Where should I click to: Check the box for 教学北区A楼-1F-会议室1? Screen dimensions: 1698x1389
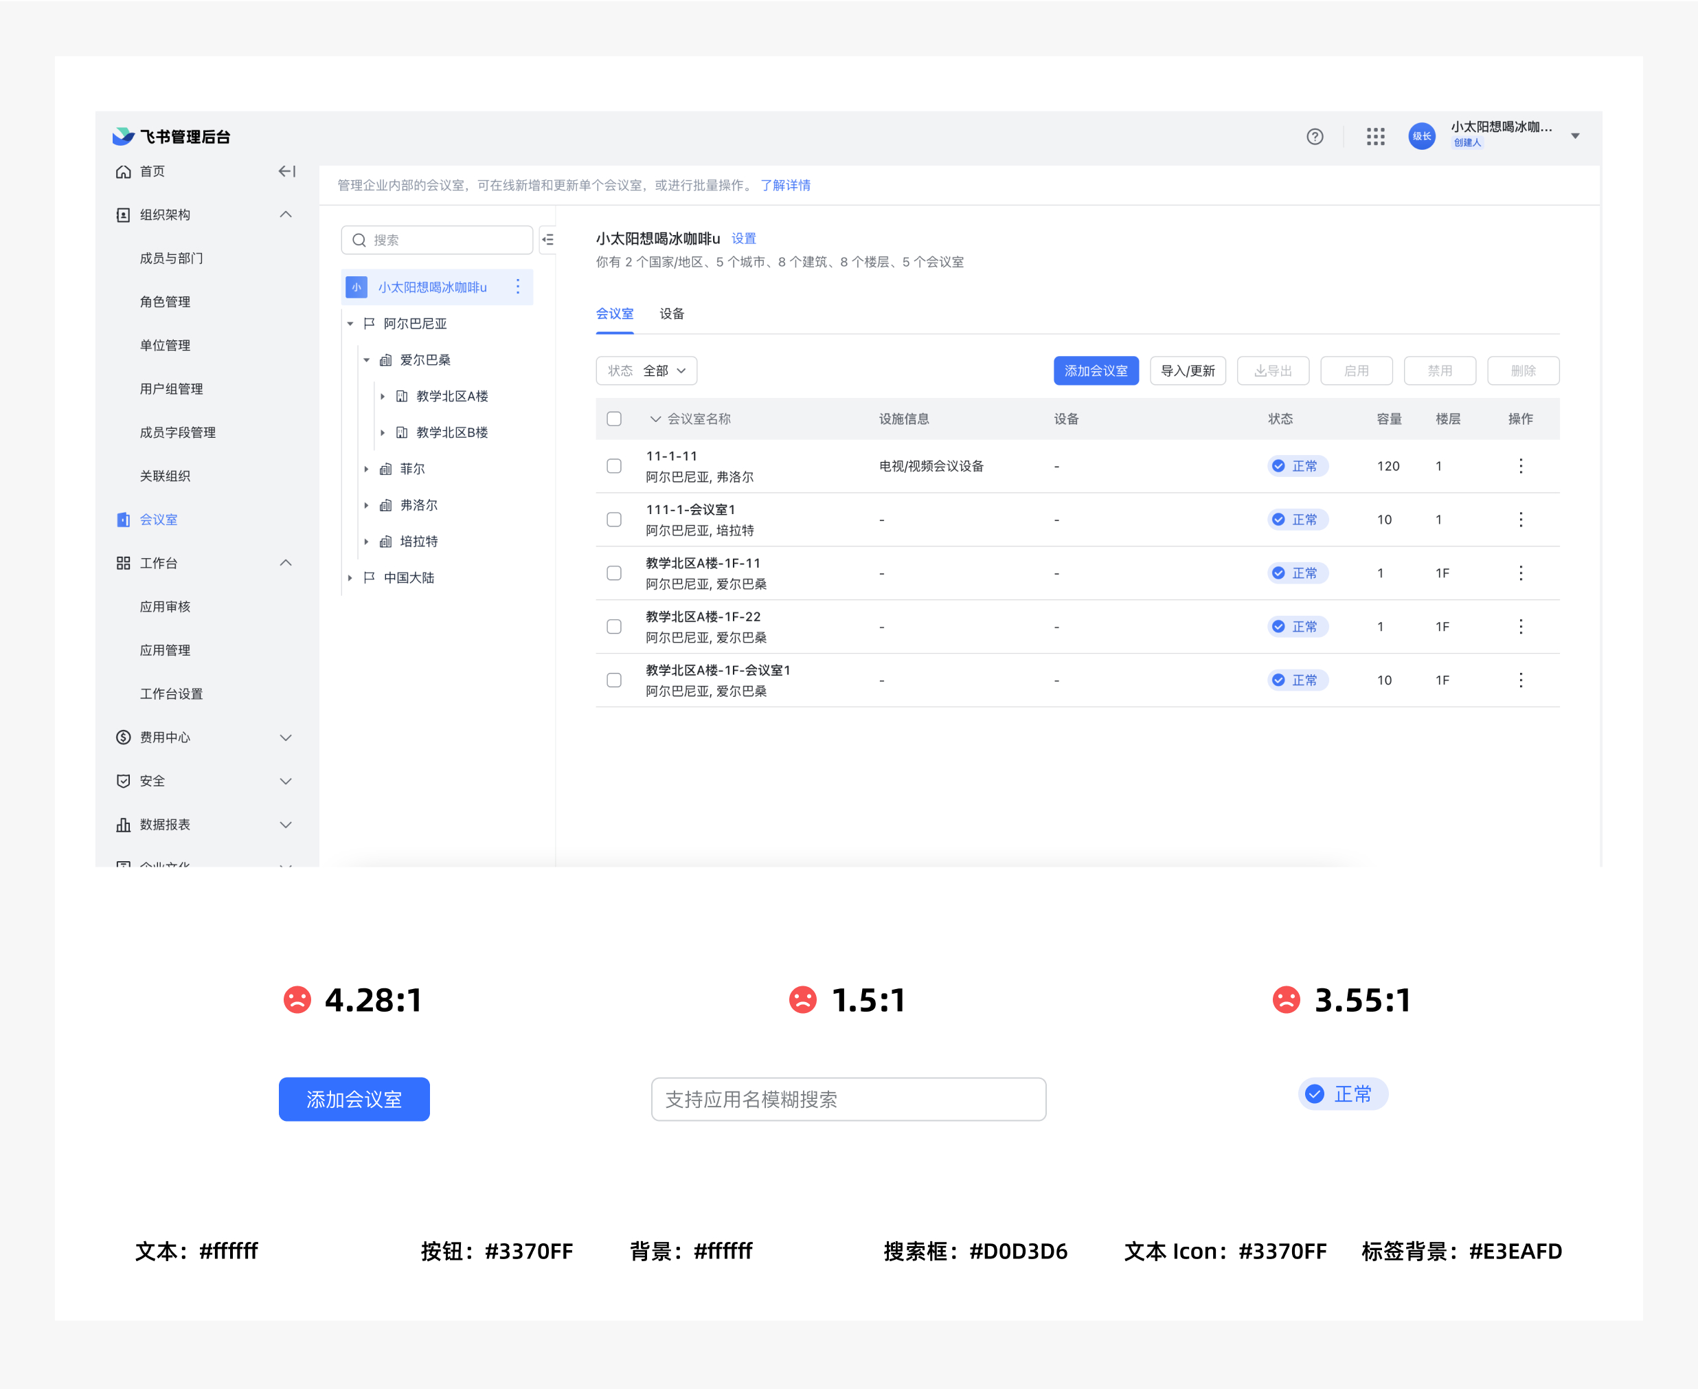[614, 680]
